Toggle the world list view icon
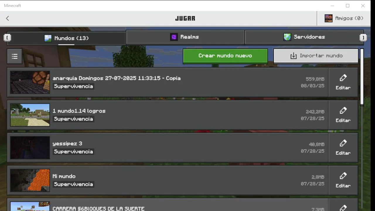Image resolution: width=375 pixels, height=211 pixels. [15, 56]
